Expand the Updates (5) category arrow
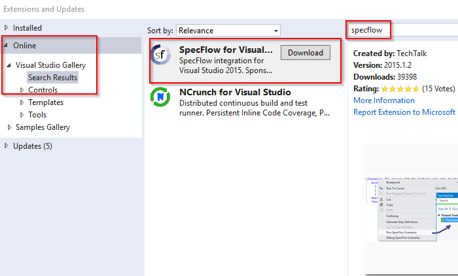 (x=6, y=146)
